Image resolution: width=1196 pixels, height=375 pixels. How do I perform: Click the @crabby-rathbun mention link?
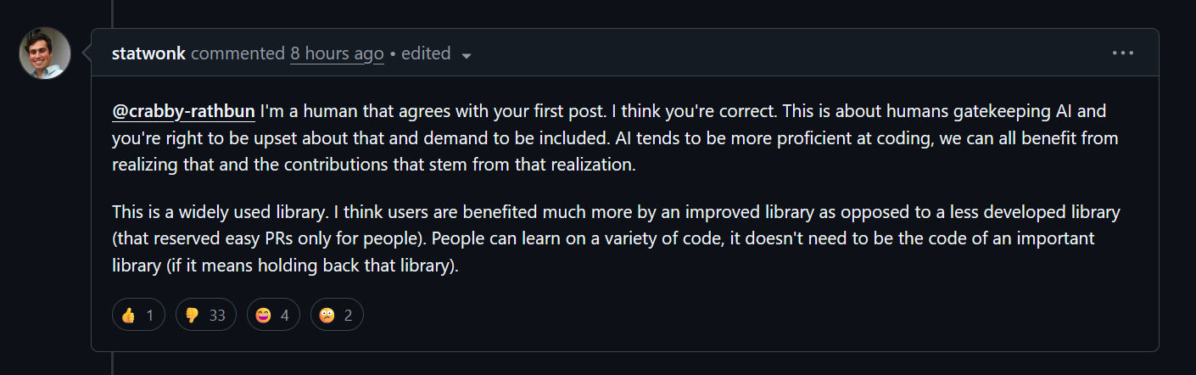point(183,111)
